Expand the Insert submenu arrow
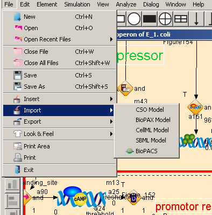This screenshot has width=212, height=215. (x=111, y=99)
